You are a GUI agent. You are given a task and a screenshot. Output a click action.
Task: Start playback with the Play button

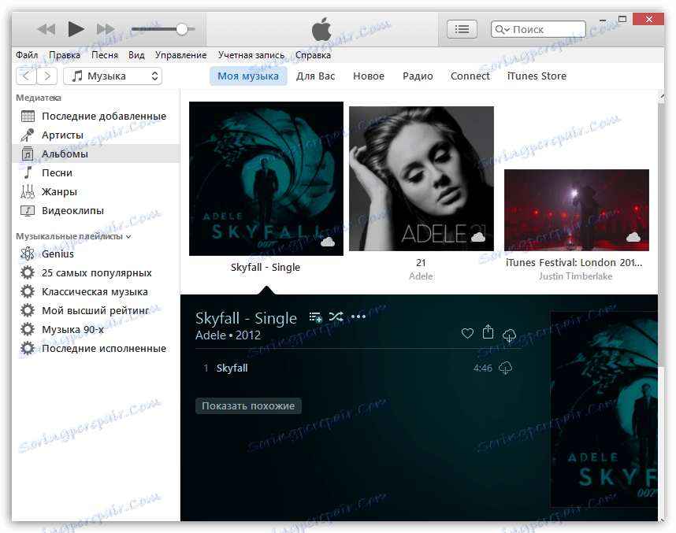(76, 29)
